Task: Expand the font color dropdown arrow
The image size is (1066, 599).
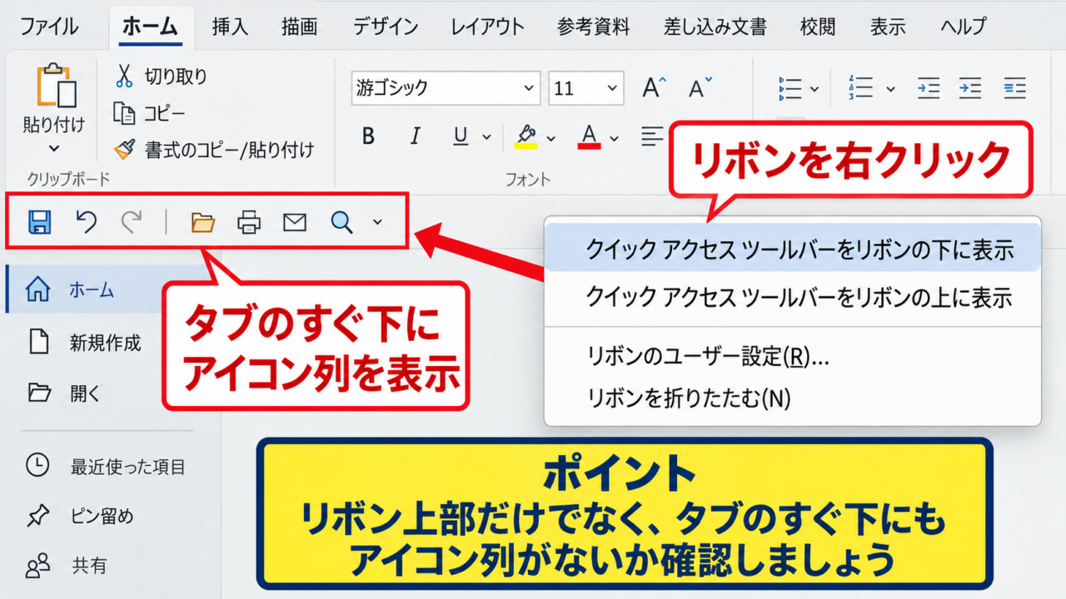Action: click(615, 137)
